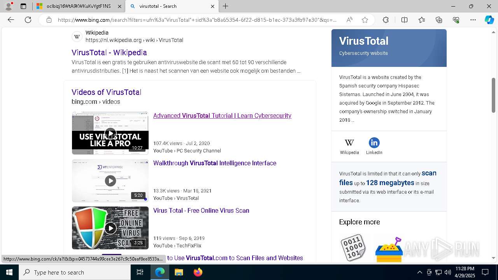Screen dimensions: 498x280
Task: Open the Favorites list
Action: point(422,20)
